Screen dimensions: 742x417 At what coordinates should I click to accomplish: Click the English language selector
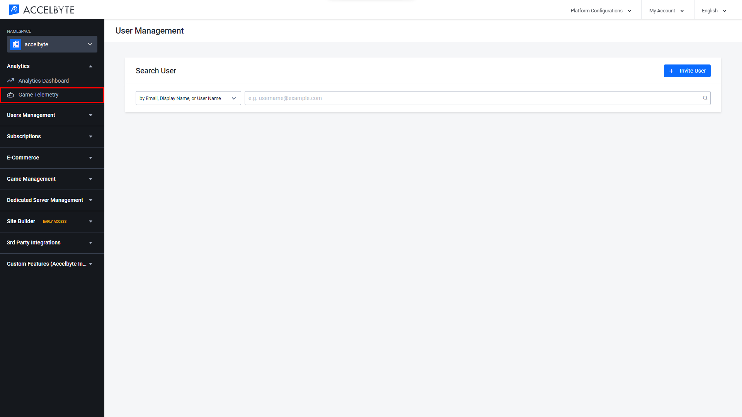[714, 10]
